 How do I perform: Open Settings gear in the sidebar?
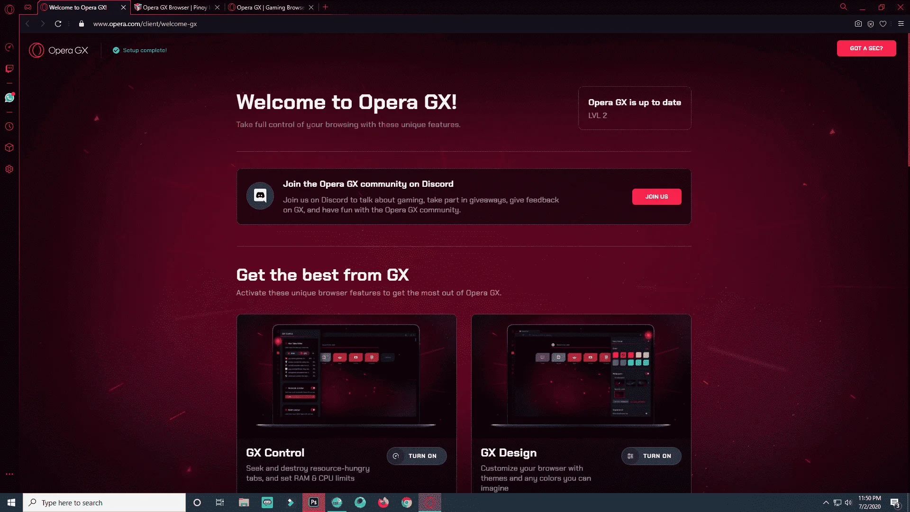point(9,169)
